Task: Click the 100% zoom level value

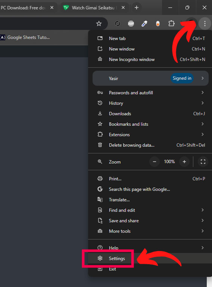Action: tap(169, 162)
